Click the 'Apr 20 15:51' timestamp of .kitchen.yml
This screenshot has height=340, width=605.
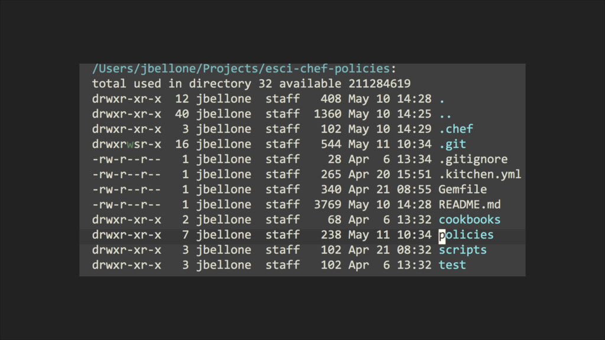pyautogui.click(x=390, y=174)
